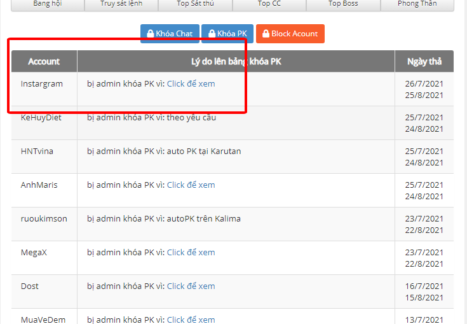Viewport: 467px width, 324px height.
Task: Switch to the Phong Thần tab
Action: click(x=417, y=4)
